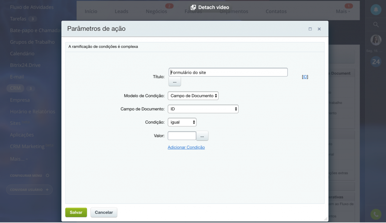Switch to the Orçamentos tab
This screenshot has width=386, height=223.
pos(234,11)
